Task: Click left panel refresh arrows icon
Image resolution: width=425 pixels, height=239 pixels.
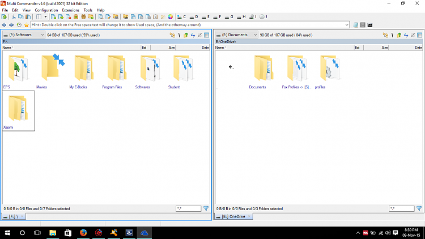Action: point(193,35)
